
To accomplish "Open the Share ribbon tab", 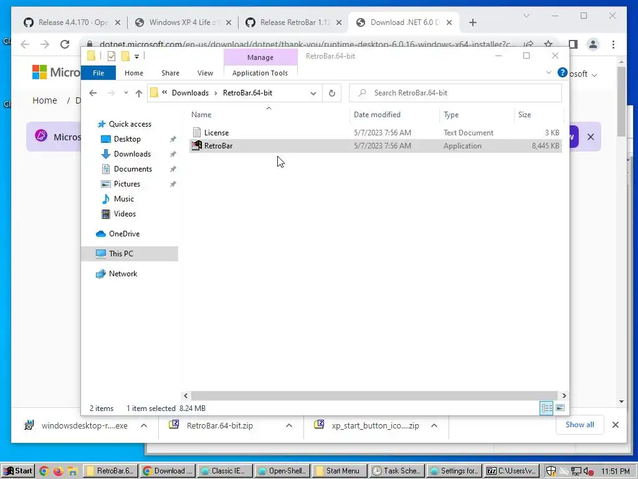I will 170,73.
